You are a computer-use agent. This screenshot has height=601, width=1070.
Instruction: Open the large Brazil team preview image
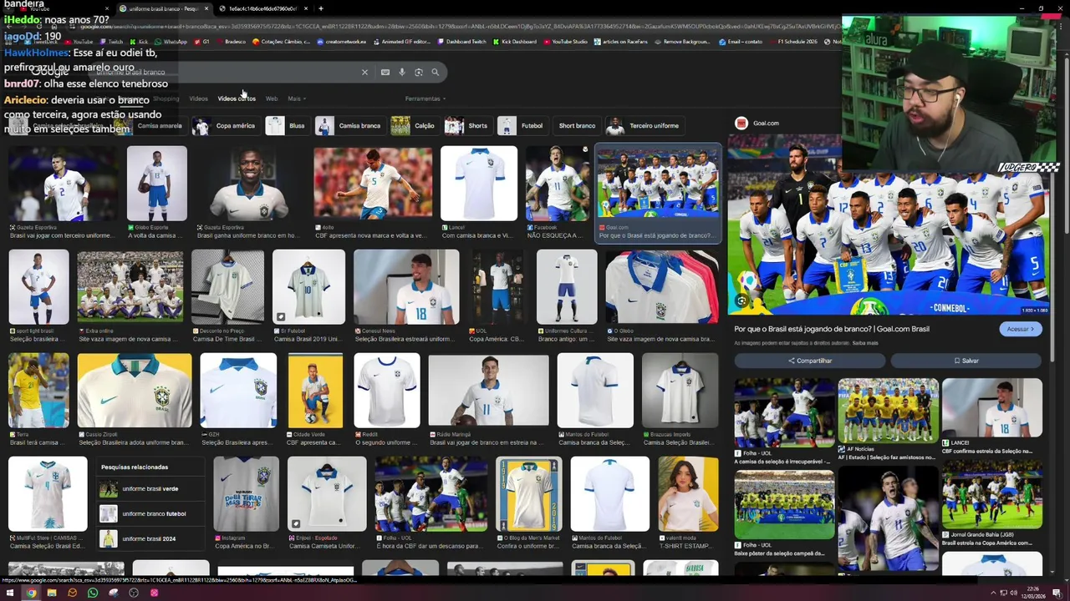coord(888,225)
